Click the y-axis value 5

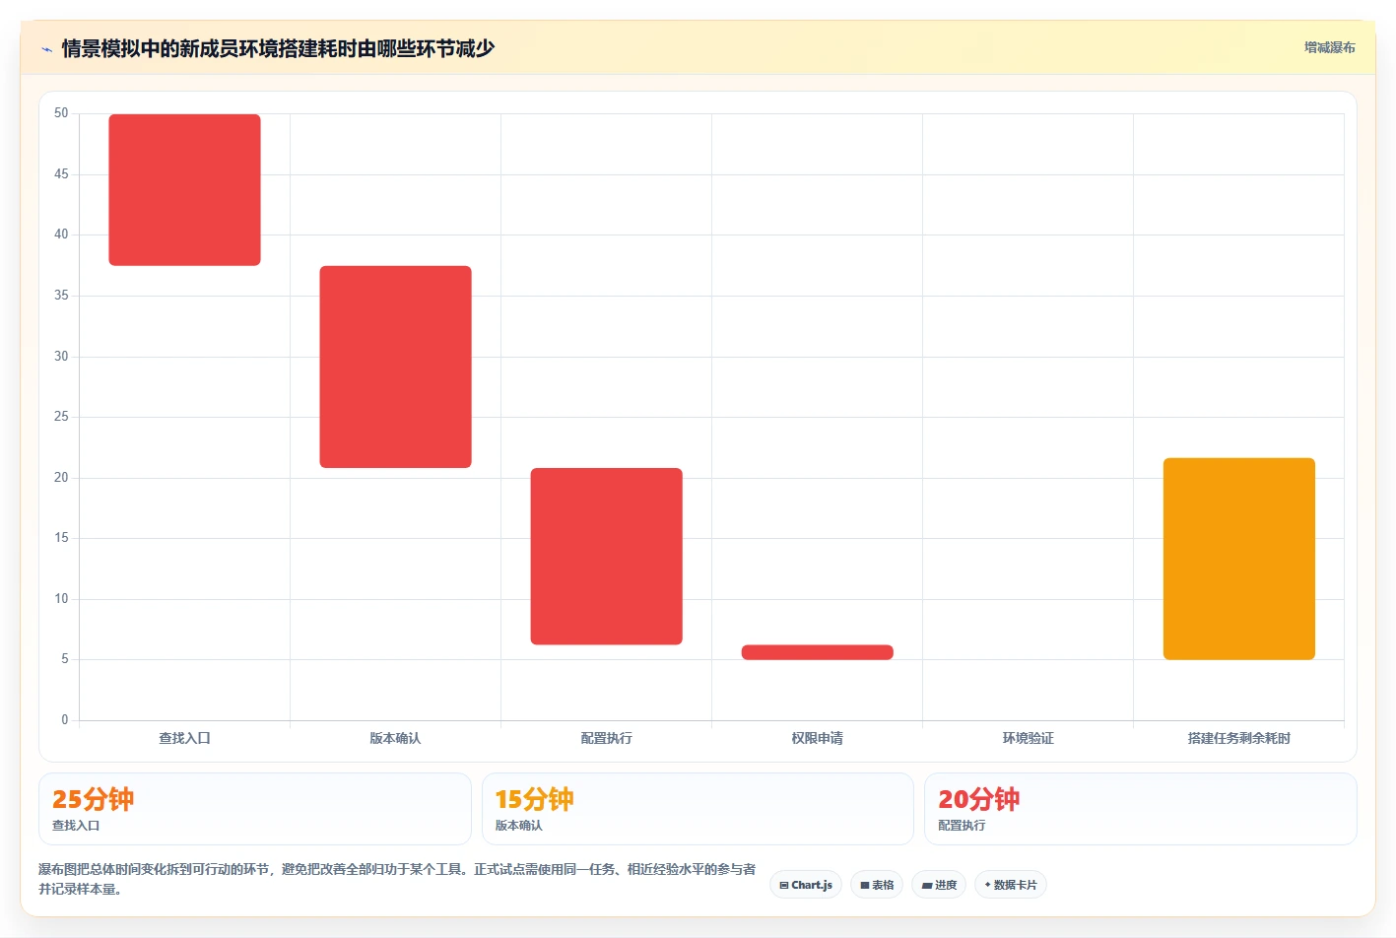point(65,659)
